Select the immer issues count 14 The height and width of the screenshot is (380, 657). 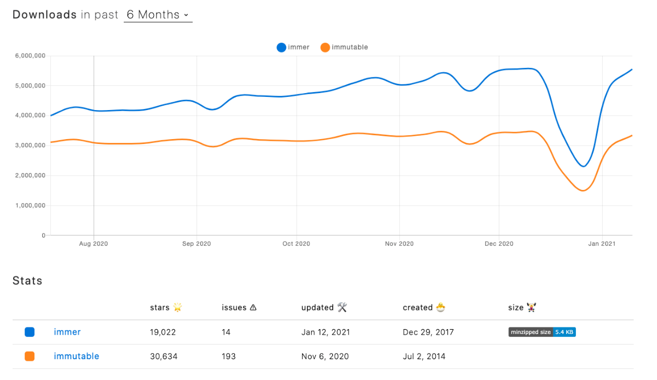(226, 332)
